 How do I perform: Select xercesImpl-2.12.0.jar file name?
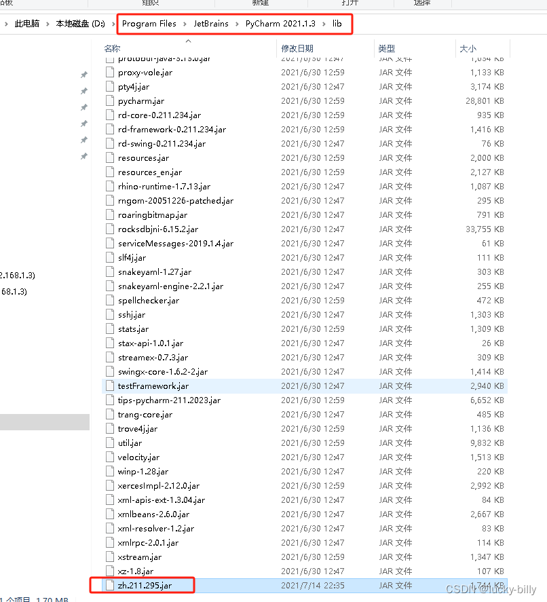pos(159,486)
